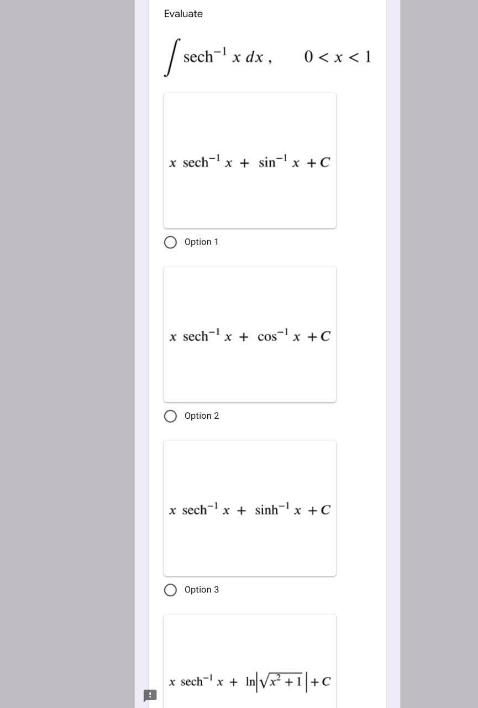Select the Option 3 radio button

(x=170, y=590)
